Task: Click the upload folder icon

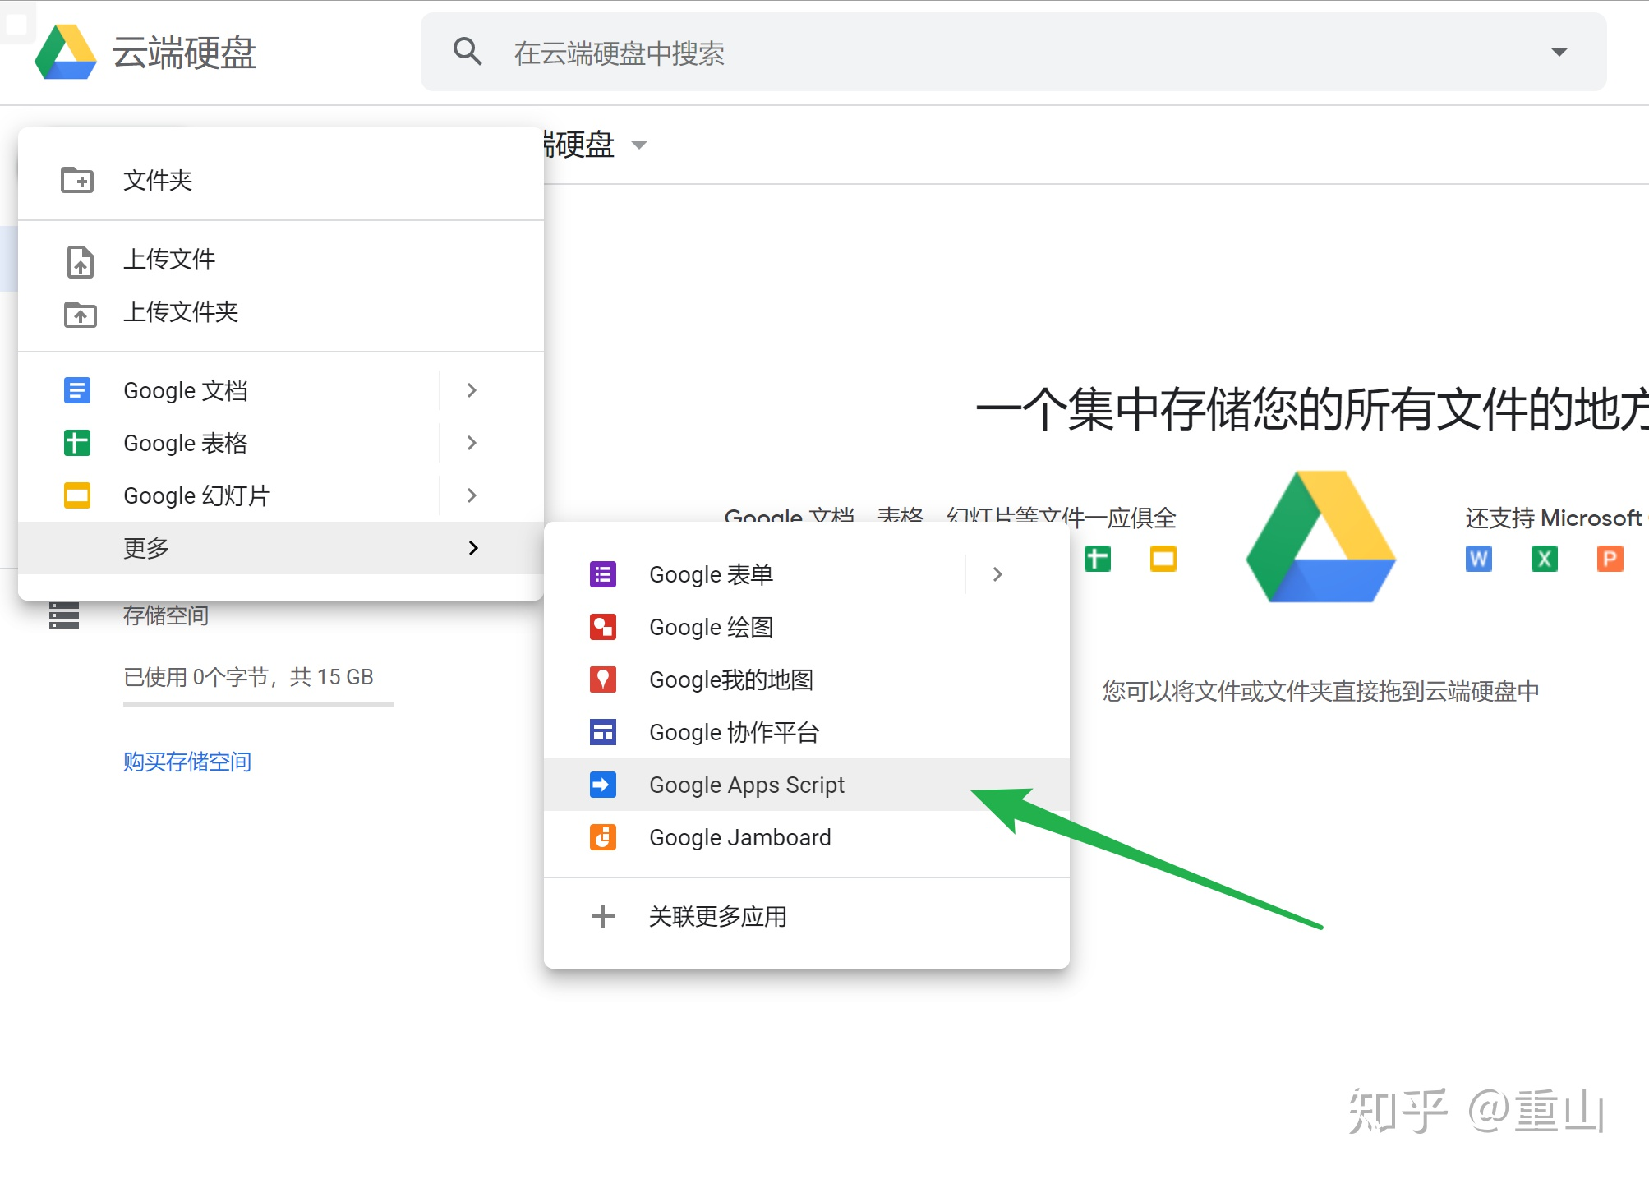Action: [x=80, y=313]
